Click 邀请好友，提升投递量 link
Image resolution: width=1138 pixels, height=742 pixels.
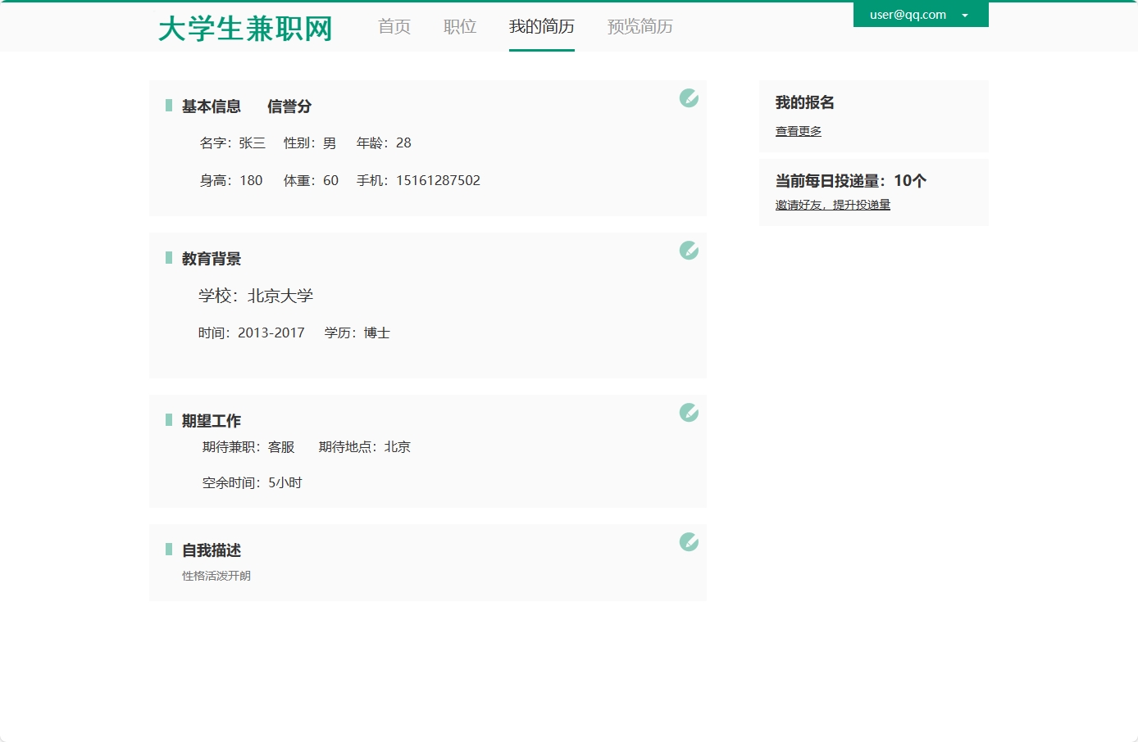832,204
